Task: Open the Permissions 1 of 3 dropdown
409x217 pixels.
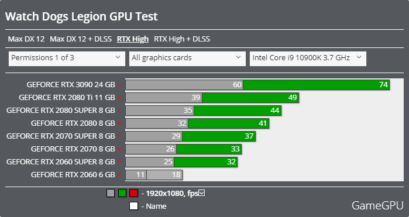Action: point(67,58)
